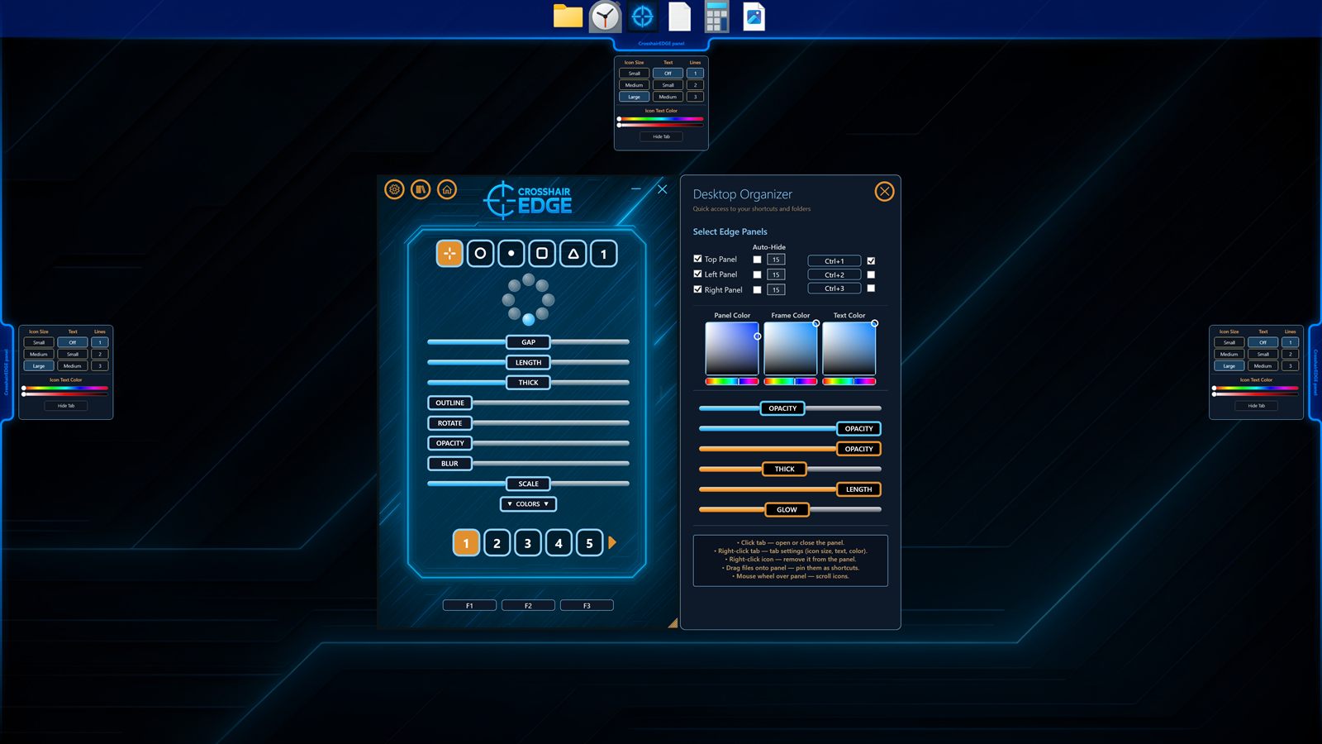Screen dimensions: 1322x744
Task: Toggle the Left Panel checkbox
Action: [x=697, y=274]
